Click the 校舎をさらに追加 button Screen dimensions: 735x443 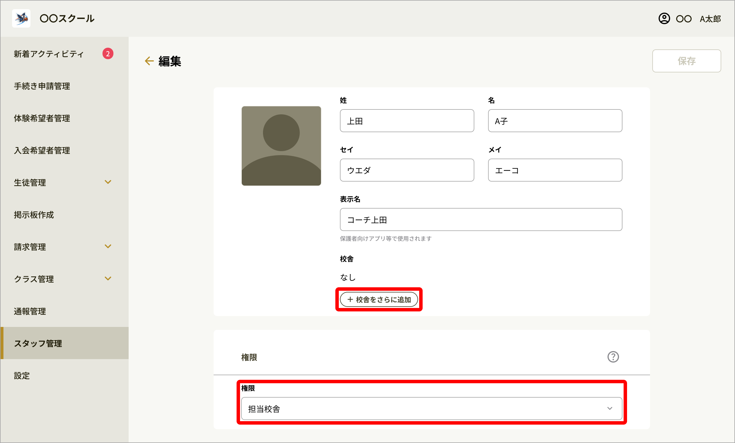[x=379, y=299]
